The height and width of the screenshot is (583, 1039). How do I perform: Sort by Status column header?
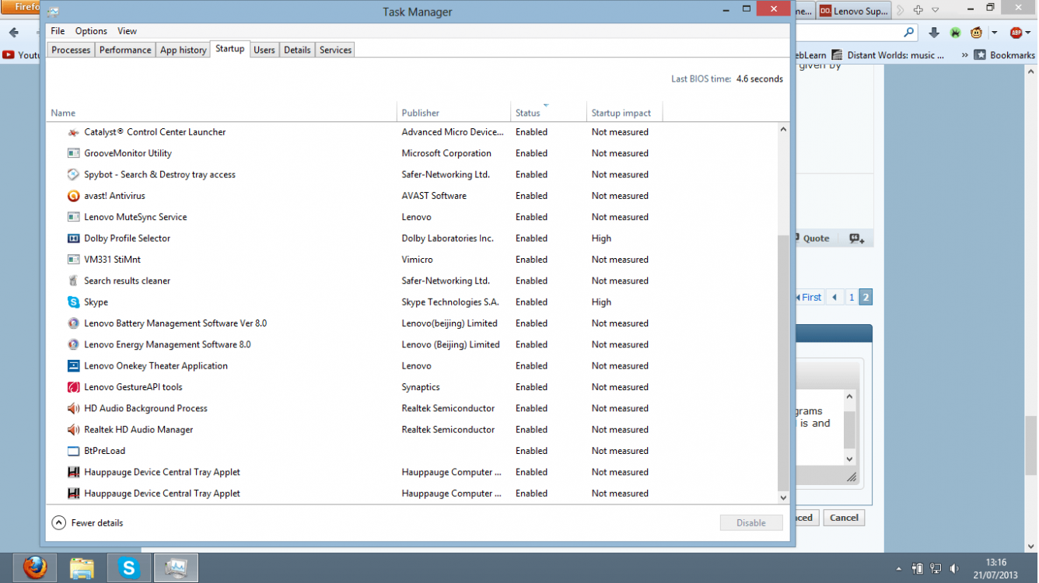tap(548, 113)
